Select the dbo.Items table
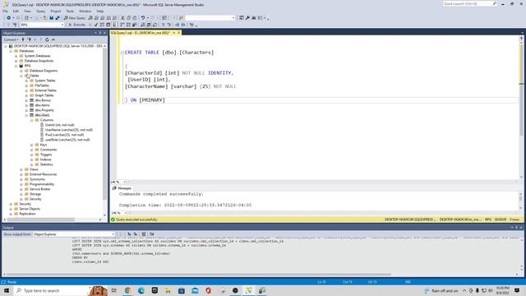The width and height of the screenshot is (526, 296). tap(42, 105)
